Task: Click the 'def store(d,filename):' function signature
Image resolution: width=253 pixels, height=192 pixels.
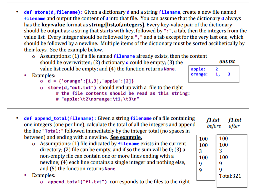Action: coord(53,12)
